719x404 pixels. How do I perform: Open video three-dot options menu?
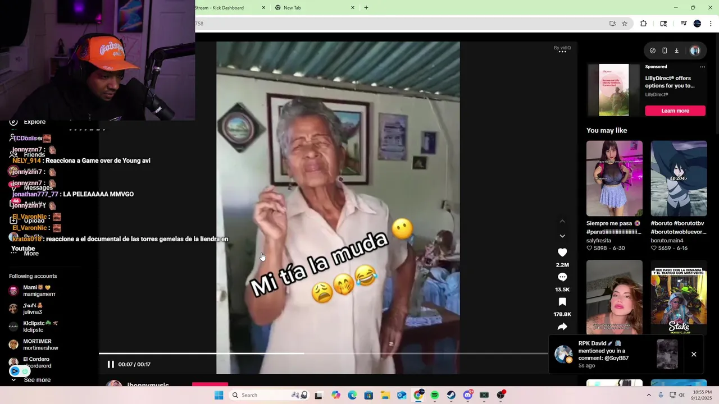click(x=562, y=51)
